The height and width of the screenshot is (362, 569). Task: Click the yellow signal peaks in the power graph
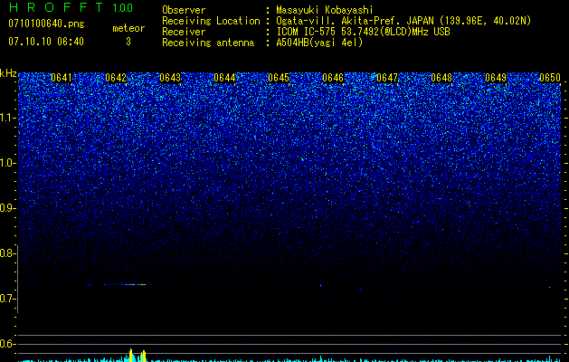coord(138,356)
